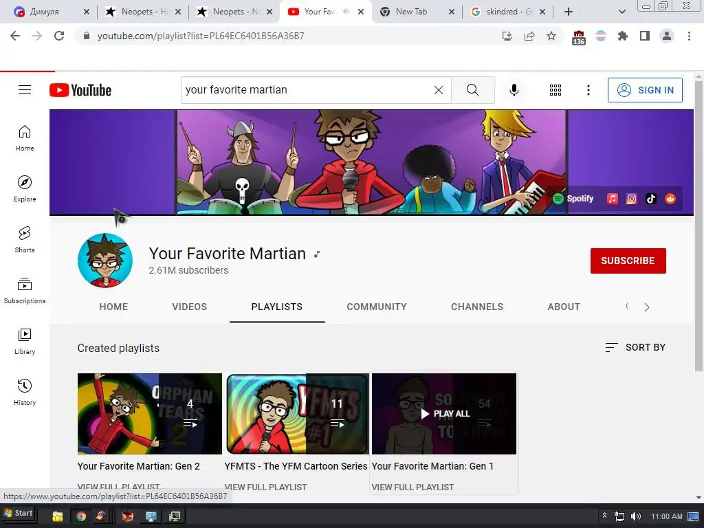The width and height of the screenshot is (704, 528).
Task: Open a new browser tab
Action: [569, 12]
